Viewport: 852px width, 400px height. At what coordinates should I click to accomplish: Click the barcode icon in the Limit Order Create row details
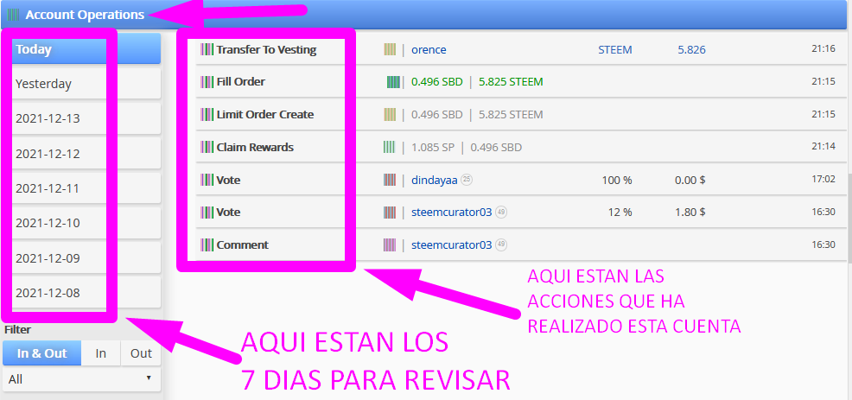pyautogui.click(x=390, y=115)
